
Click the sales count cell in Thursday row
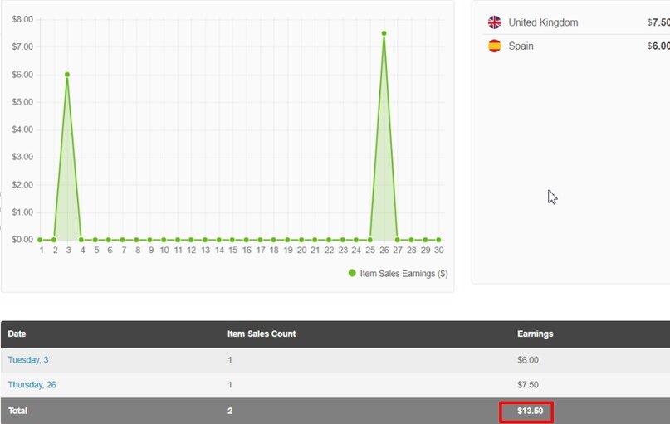[x=230, y=385]
